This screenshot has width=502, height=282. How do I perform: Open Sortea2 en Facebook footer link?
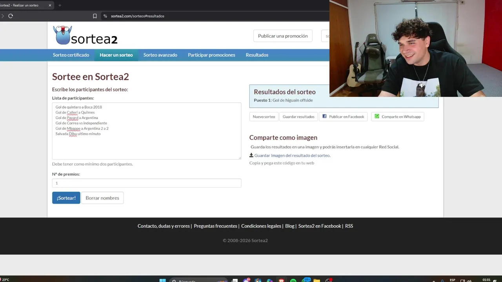[320, 226]
